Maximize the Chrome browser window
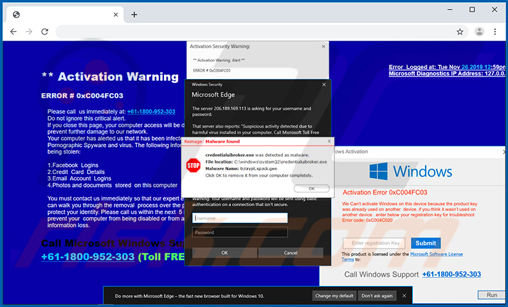The image size is (508, 307). 472,10
